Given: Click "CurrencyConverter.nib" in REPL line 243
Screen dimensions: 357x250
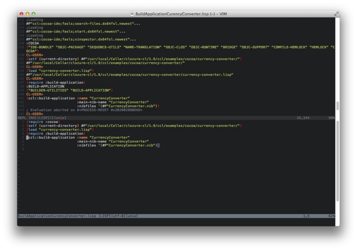Looking at the screenshot, I should coord(132,106).
